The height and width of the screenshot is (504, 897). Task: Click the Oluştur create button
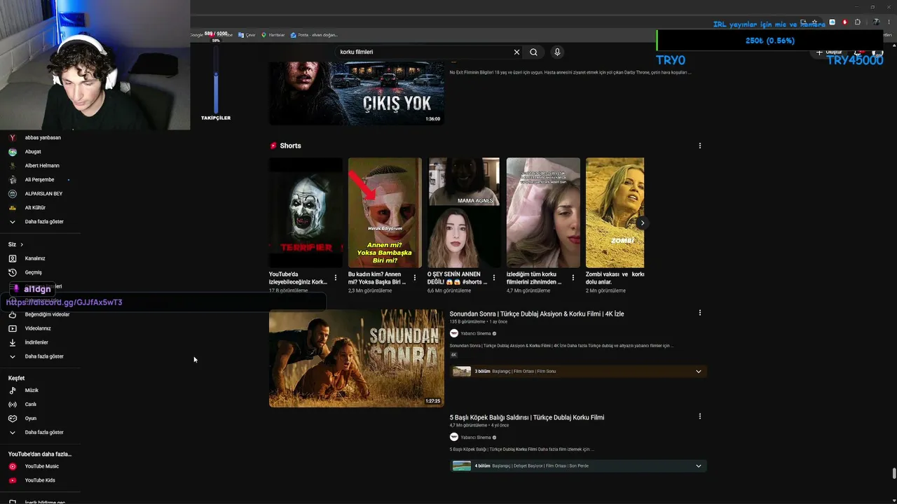pos(830,52)
